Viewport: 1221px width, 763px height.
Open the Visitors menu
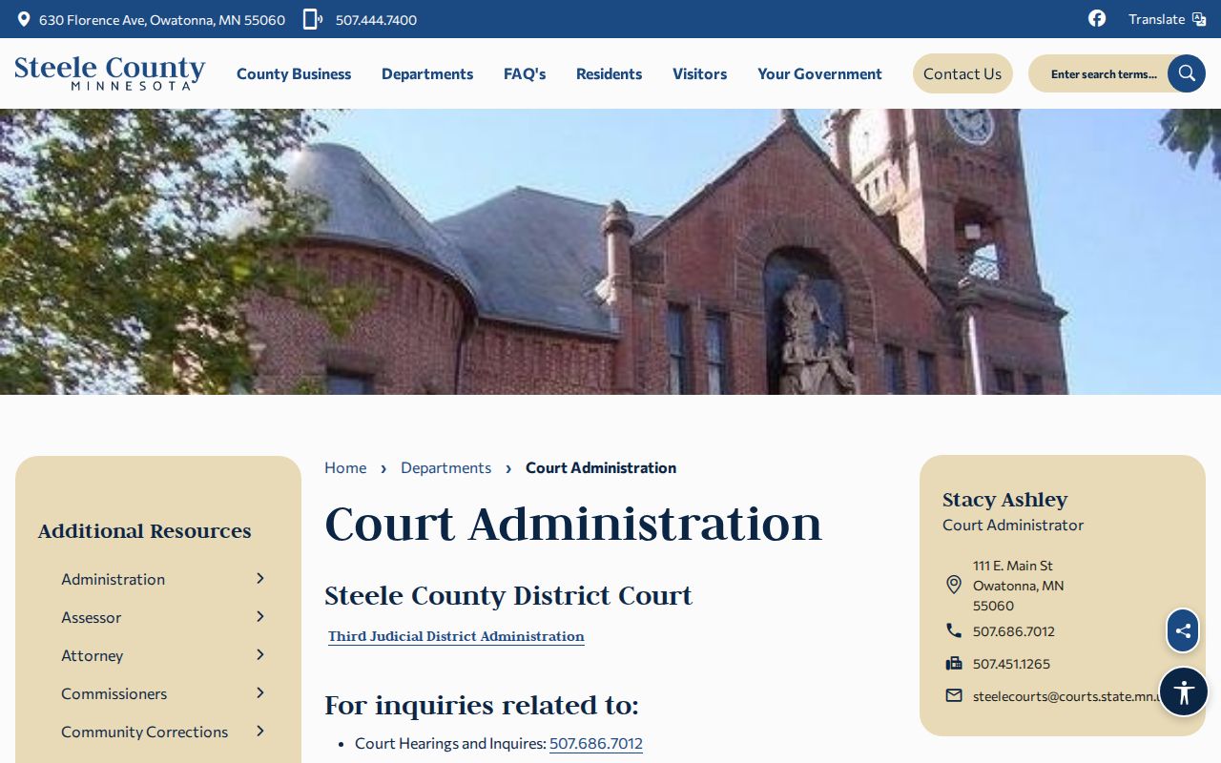pyautogui.click(x=699, y=73)
